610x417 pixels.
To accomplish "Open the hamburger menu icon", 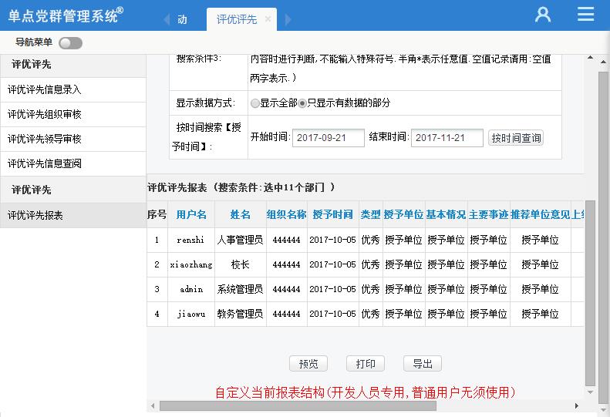I will click(x=585, y=14).
